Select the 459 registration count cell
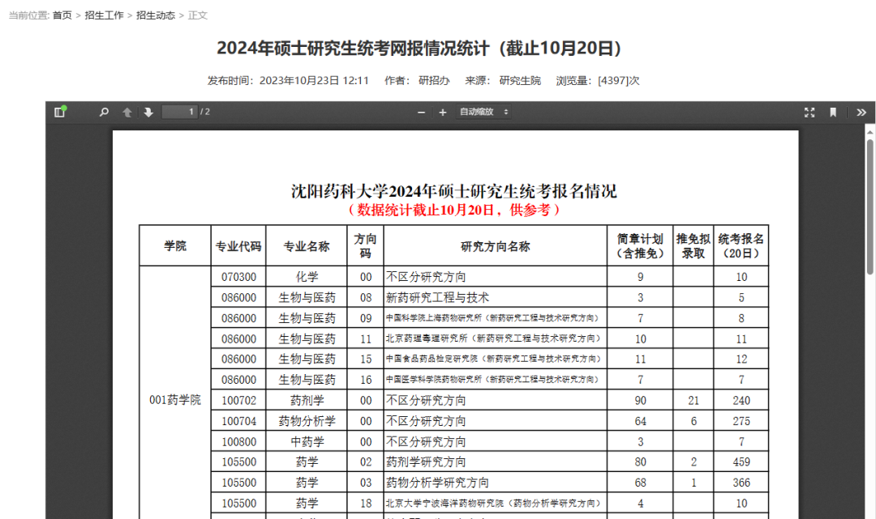The image size is (876, 519). coord(741,462)
